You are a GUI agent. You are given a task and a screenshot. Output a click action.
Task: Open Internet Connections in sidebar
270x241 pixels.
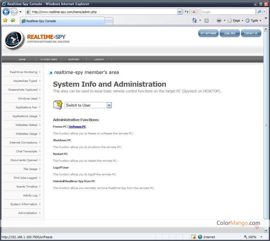[x=23, y=143]
